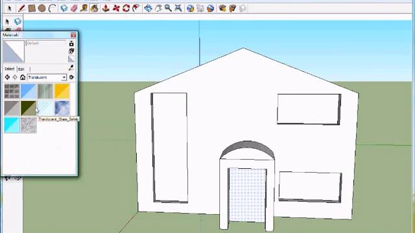Select the Rectangle tool
This screenshot has height=233, width=415.
click(x=32, y=8)
